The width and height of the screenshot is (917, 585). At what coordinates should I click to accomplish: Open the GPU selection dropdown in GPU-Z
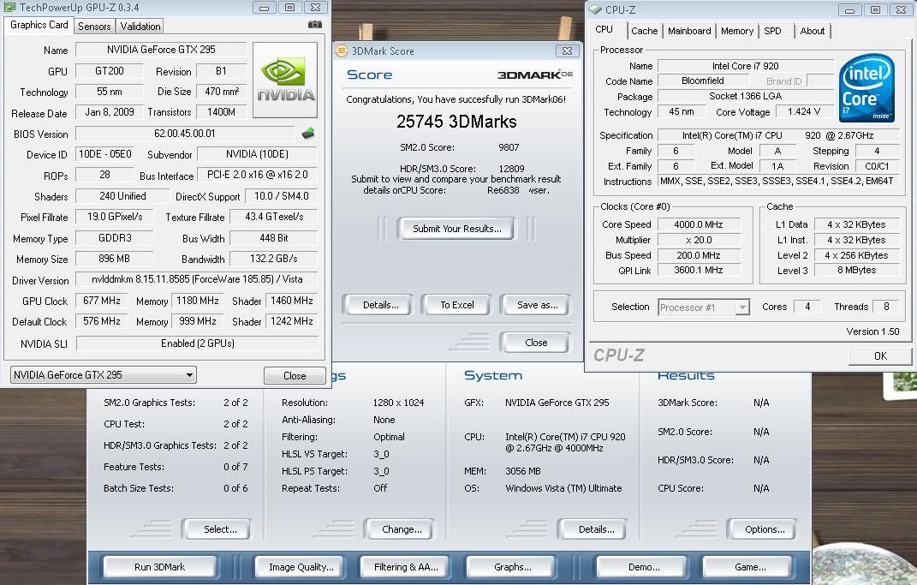point(104,375)
